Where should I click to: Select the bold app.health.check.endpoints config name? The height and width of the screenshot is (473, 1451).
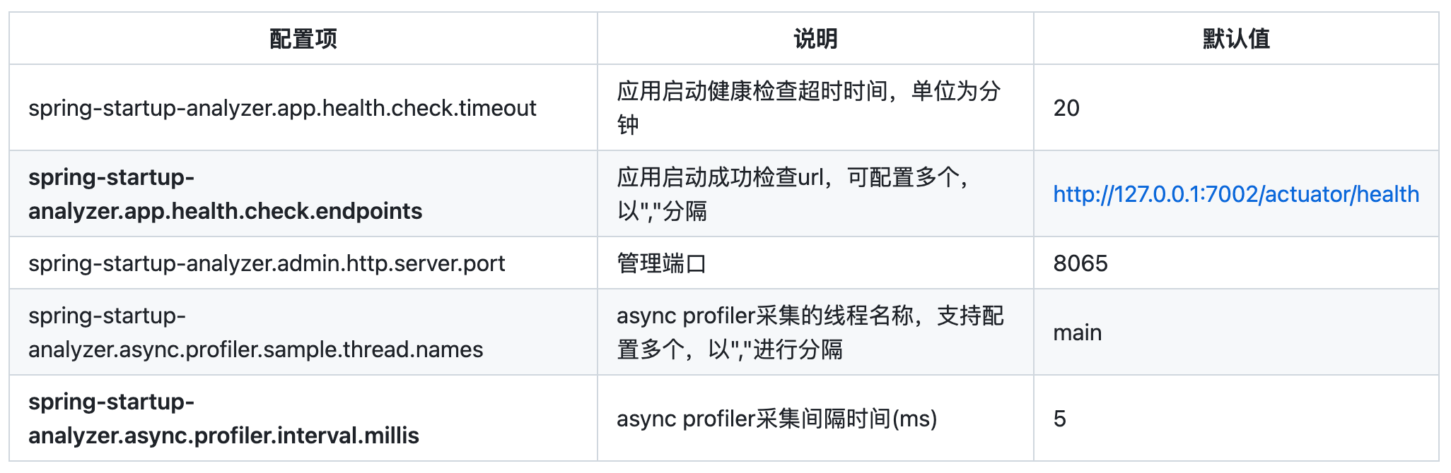pyautogui.click(x=225, y=194)
